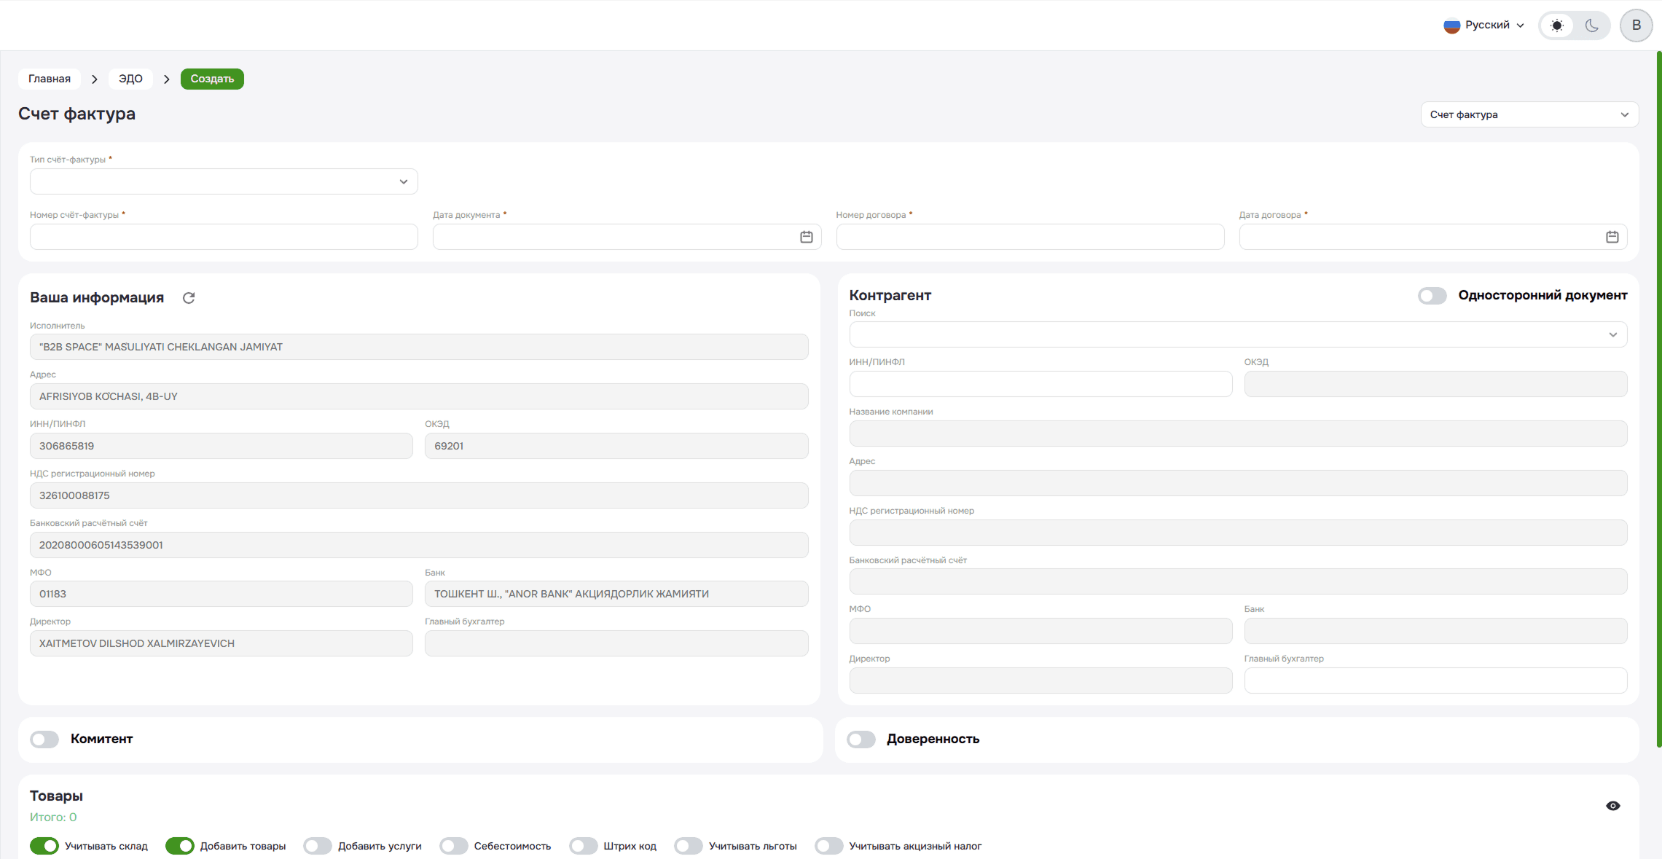Open ЭДО breadcrumb item
This screenshot has width=1662, height=859.
130,79
